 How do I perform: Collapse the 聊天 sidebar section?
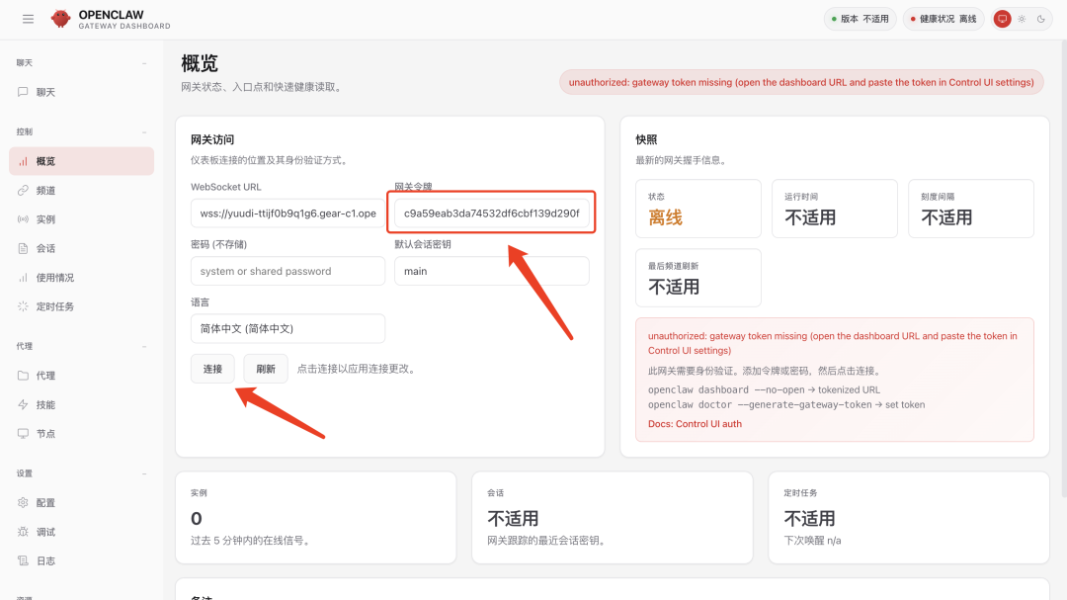pos(144,63)
